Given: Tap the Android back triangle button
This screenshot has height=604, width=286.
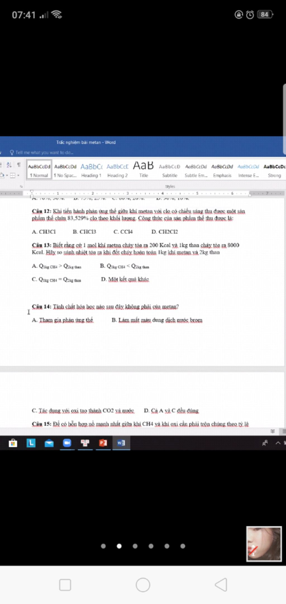Looking at the screenshot, I should pos(221,585).
